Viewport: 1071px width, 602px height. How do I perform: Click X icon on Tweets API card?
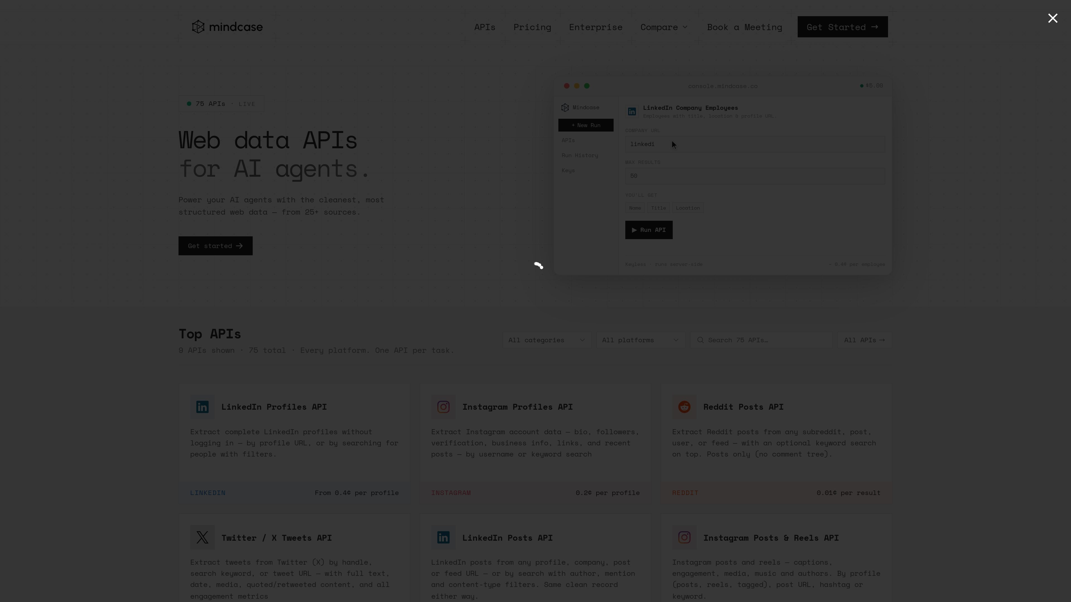pyautogui.click(x=202, y=538)
